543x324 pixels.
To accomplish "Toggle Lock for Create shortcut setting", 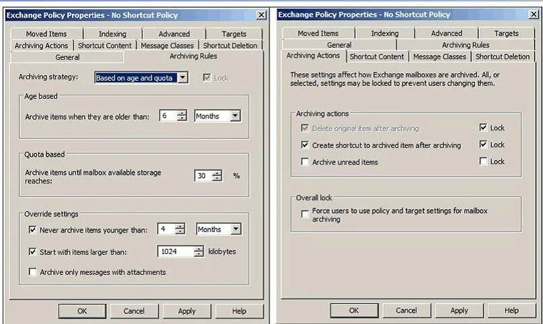I will 483,144.
